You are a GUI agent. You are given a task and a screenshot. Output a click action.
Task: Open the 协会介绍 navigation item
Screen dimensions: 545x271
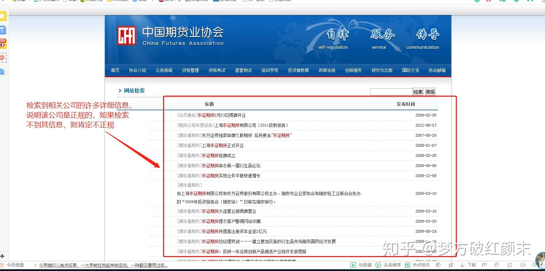point(137,70)
